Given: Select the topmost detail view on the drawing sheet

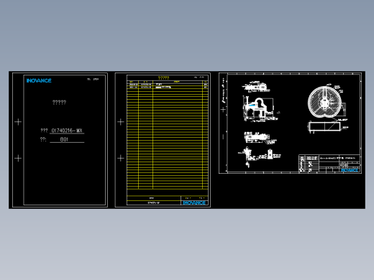Looking at the screenshot, I should (x=256, y=87).
